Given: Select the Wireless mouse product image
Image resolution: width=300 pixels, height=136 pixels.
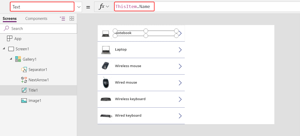Looking at the screenshot, I should [x=106, y=66].
